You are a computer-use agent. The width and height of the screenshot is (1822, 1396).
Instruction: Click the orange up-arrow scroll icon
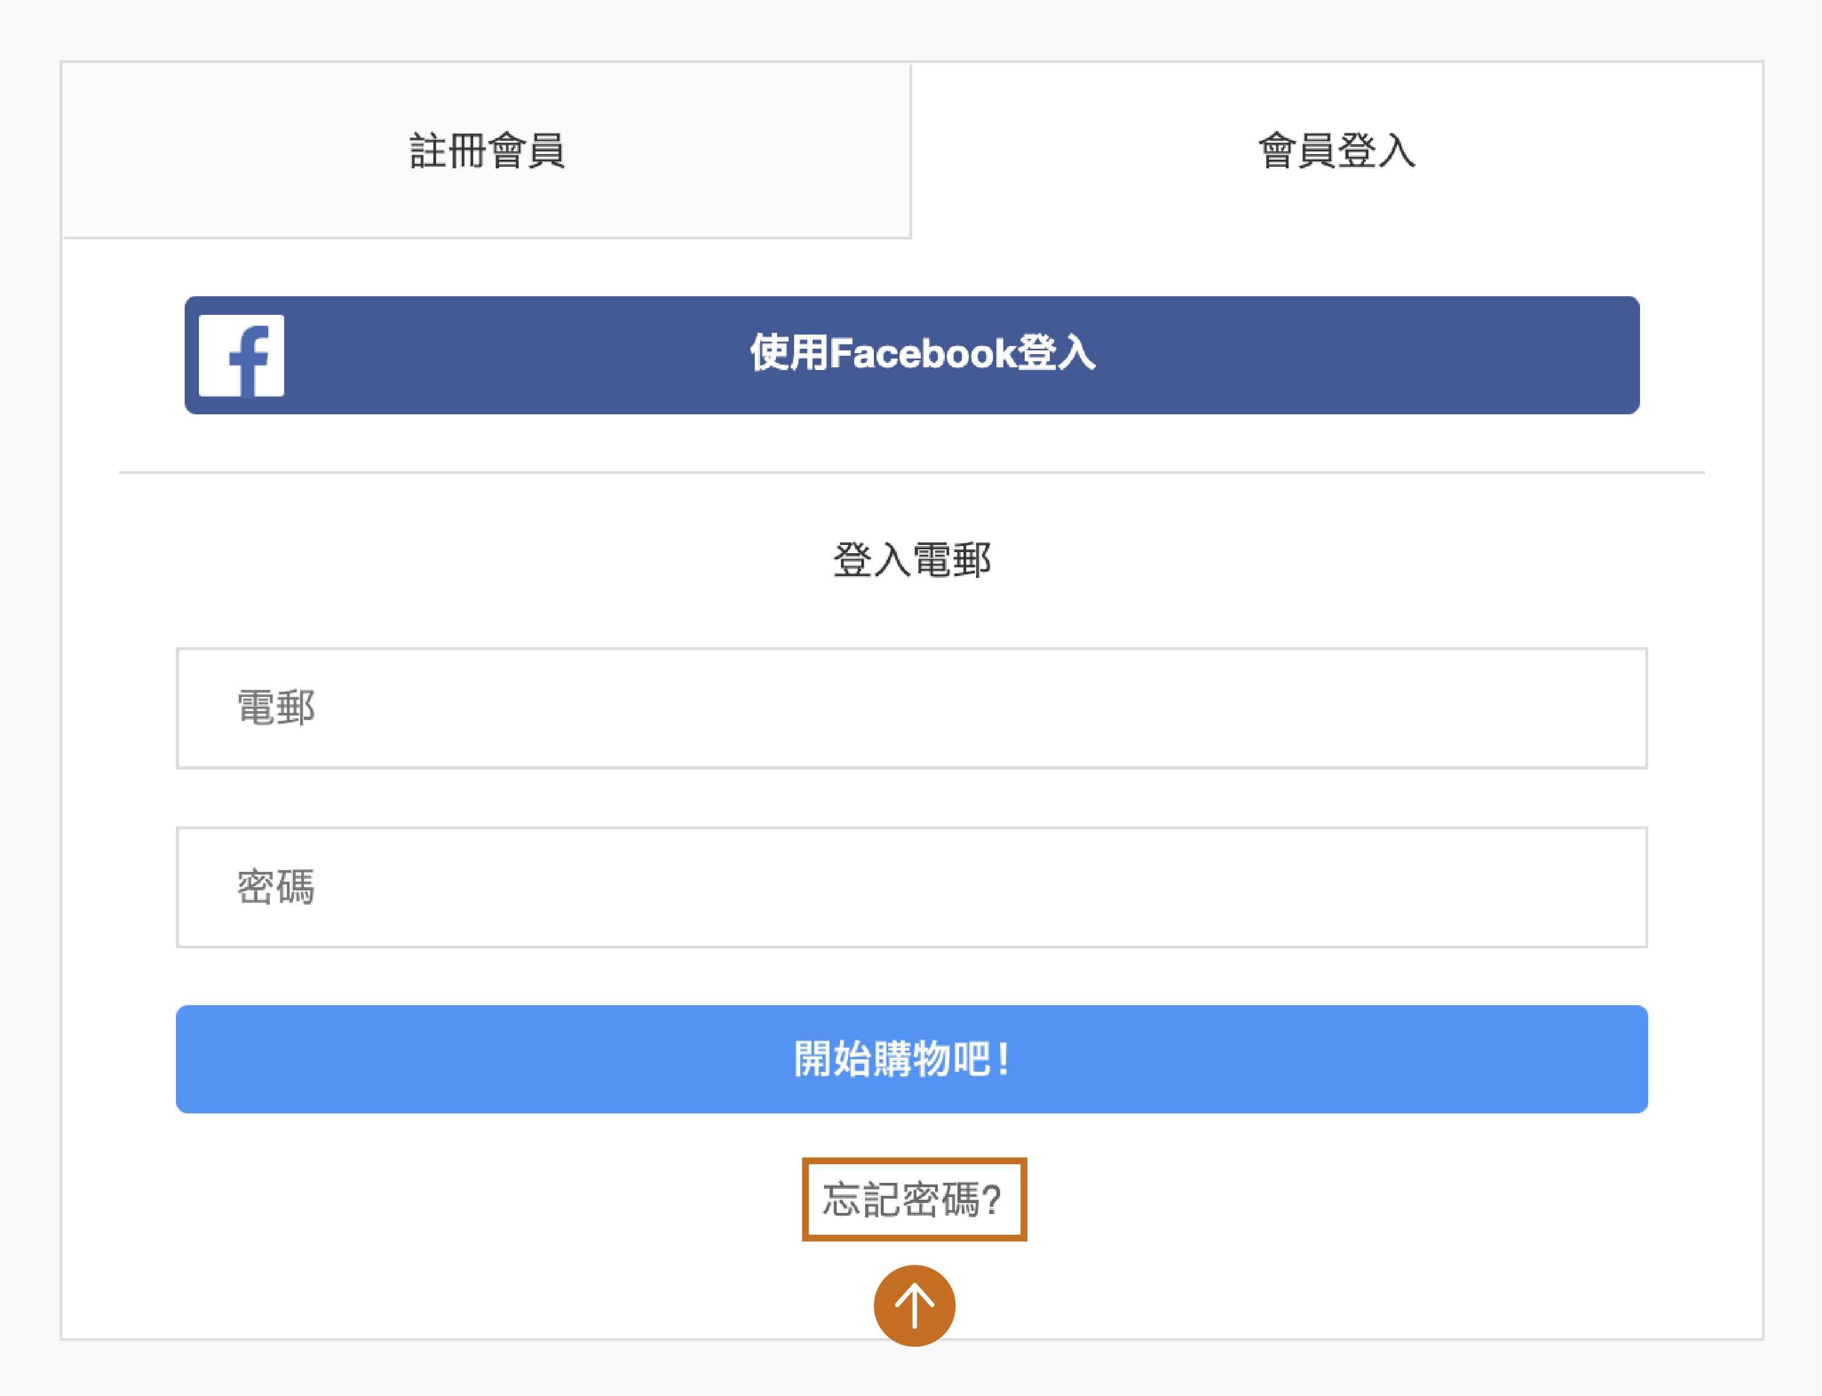914,1305
